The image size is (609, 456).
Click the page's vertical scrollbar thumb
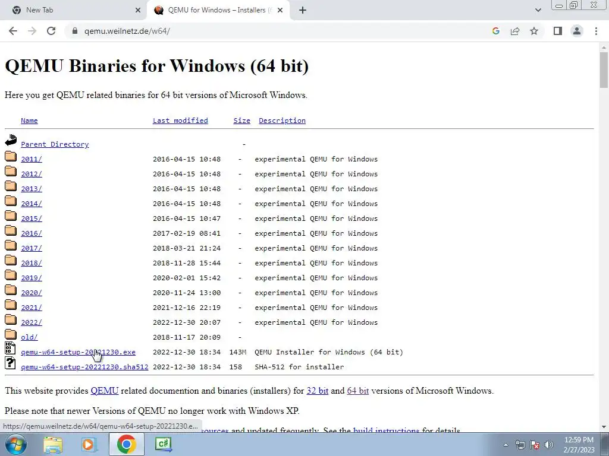coord(604,70)
